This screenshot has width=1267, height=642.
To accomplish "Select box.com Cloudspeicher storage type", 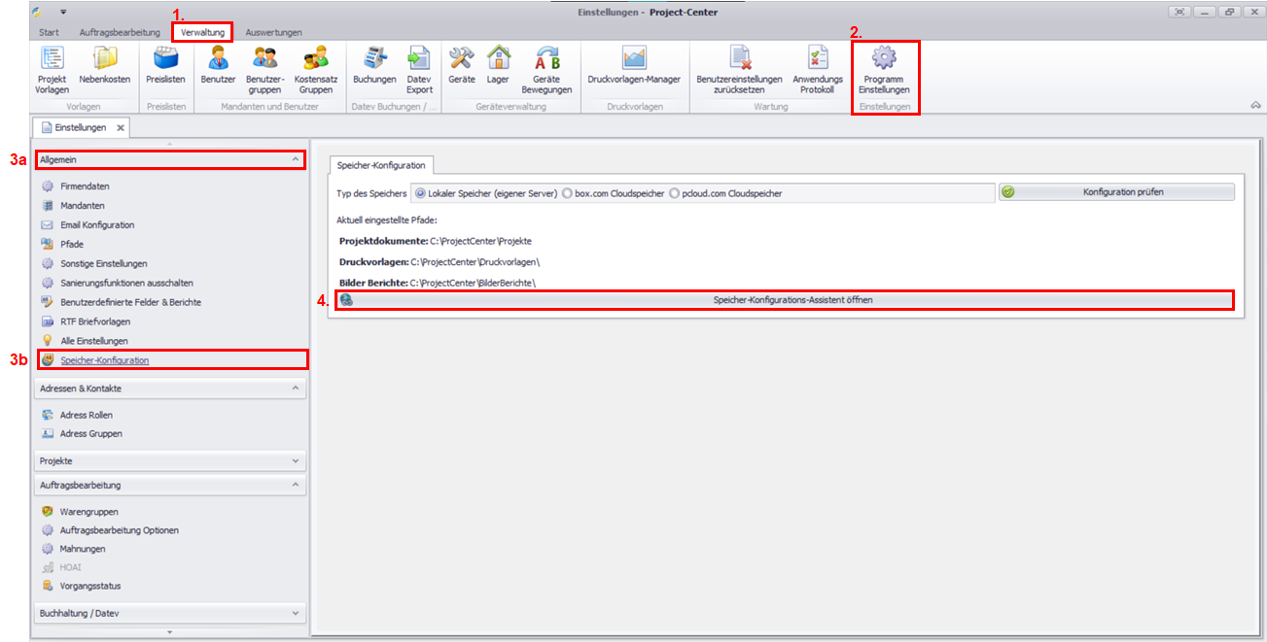I will point(568,193).
